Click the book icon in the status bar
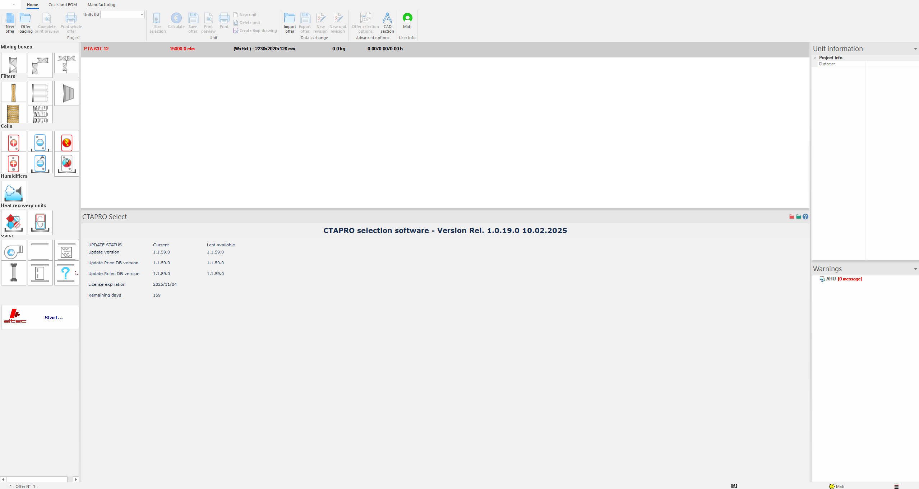 [734, 486]
